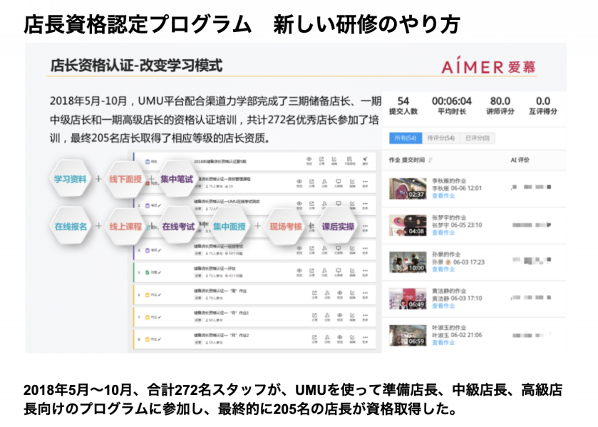Play the 06:59 homework video thumbnail
Screen dimensions: 598x427
[x=408, y=335]
